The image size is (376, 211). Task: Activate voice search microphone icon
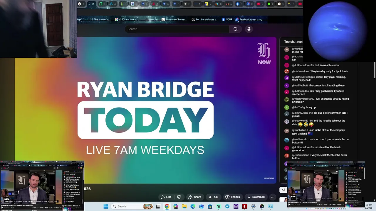tap(249, 29)
